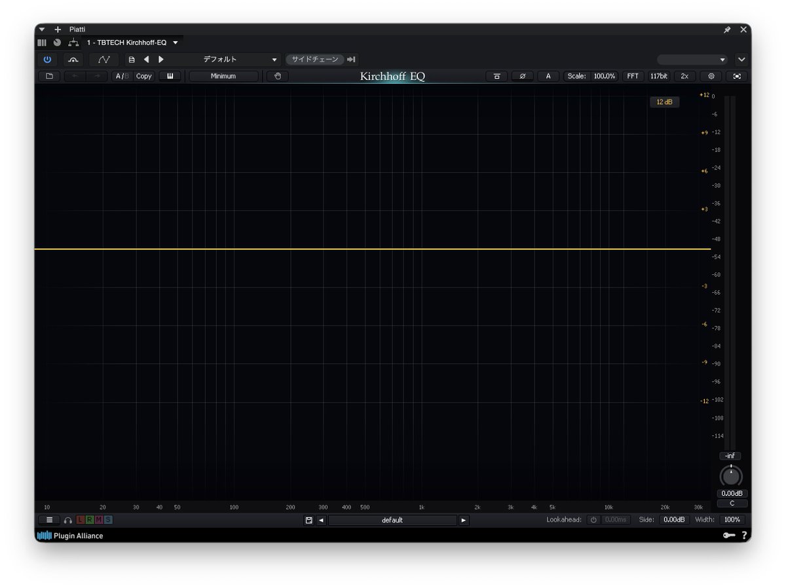Toggle the phase invert Ø button
Screen dimensions: 786x588
(x=522, y=76)
